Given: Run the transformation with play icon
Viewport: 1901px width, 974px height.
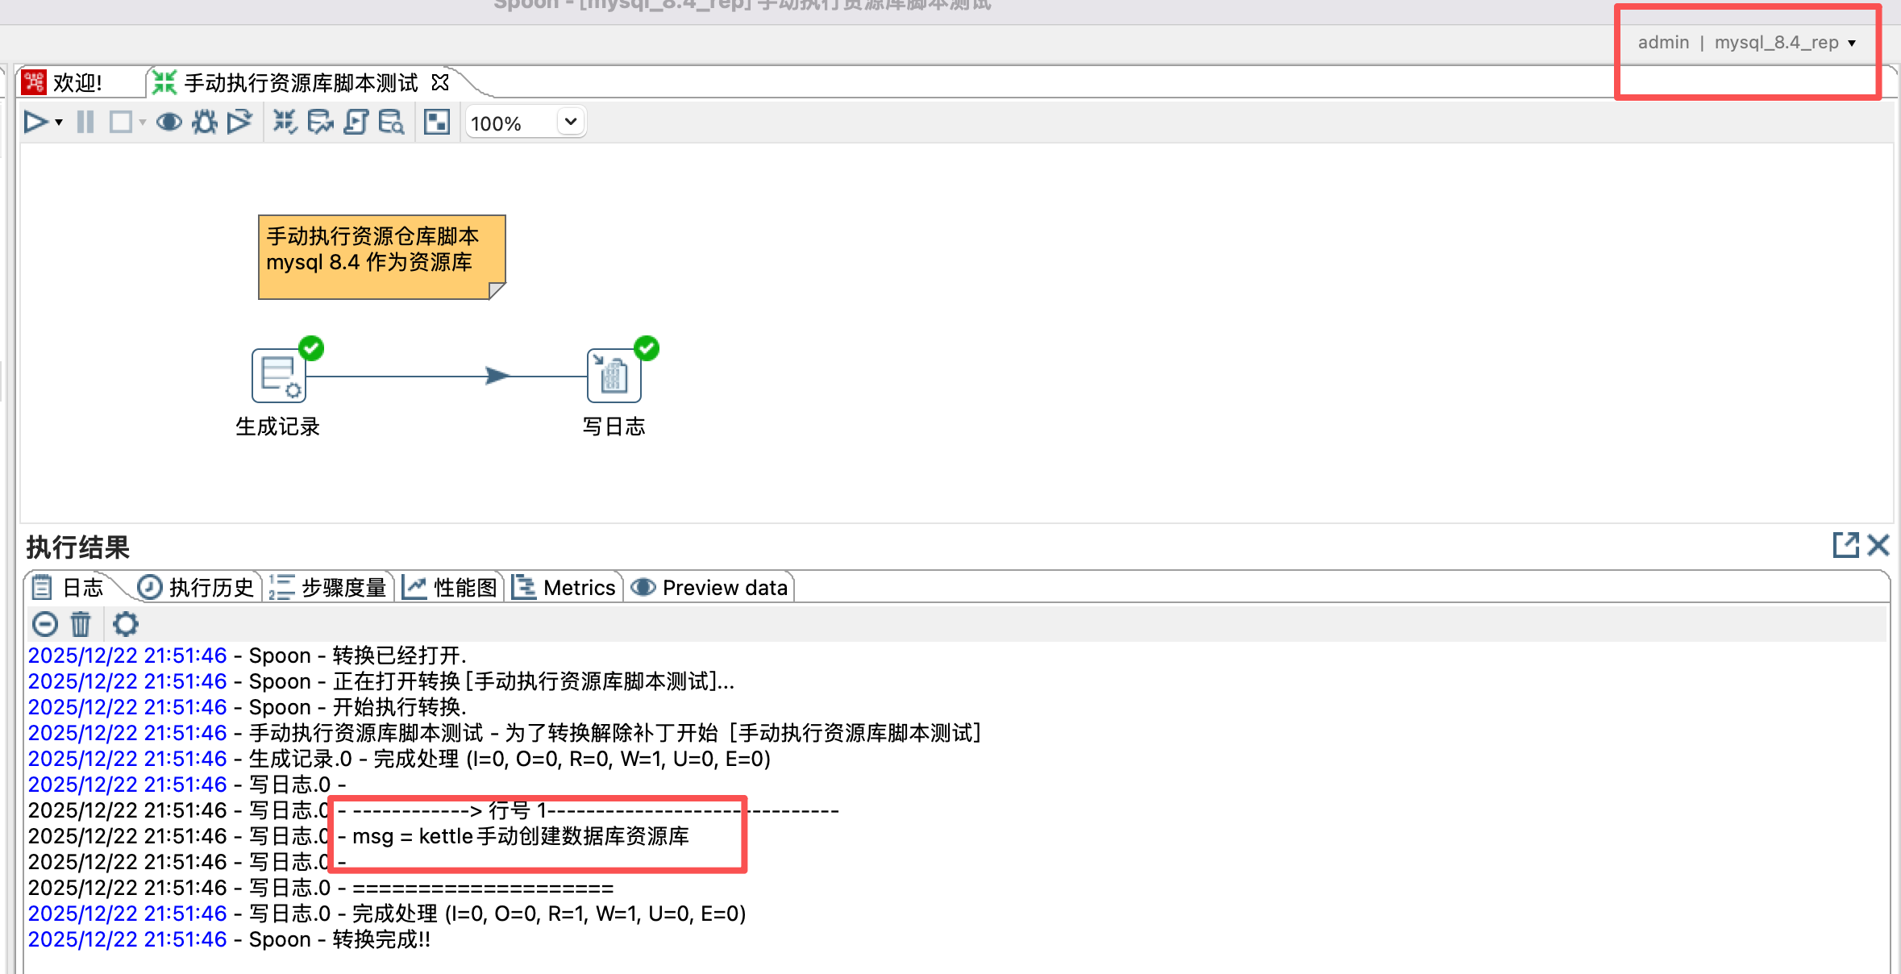Looking at the screenshot, I should 35,123.
